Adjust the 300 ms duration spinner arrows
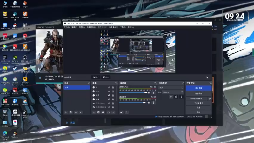The width and height of the screenshot is (254, 143). 182,92
